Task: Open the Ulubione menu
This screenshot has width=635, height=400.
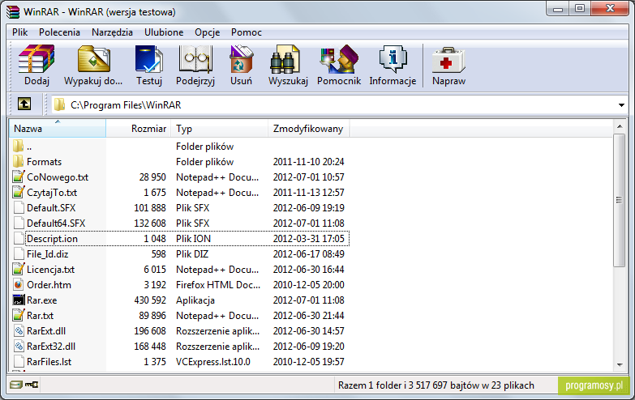Action: (164, 32)
